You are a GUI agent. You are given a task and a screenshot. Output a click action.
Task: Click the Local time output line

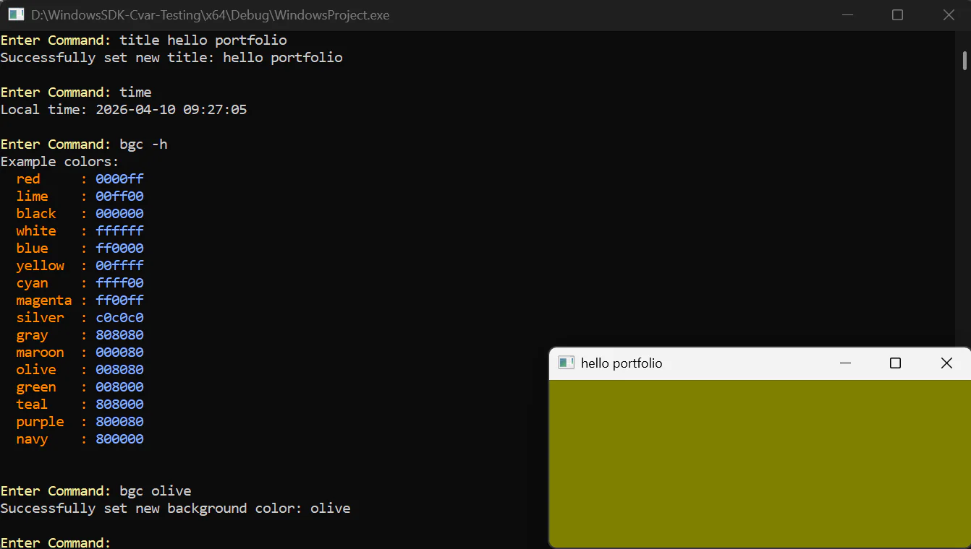pos(123,109)
